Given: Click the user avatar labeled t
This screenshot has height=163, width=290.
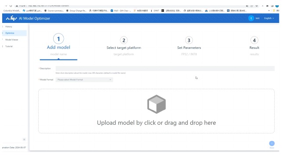Looking at the screenshot, I should coord(251,18).
